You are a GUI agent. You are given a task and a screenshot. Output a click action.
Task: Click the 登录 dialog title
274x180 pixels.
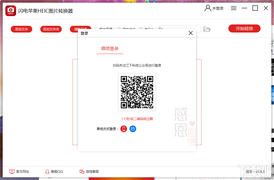pyautogui.click(x=84, y=33)
